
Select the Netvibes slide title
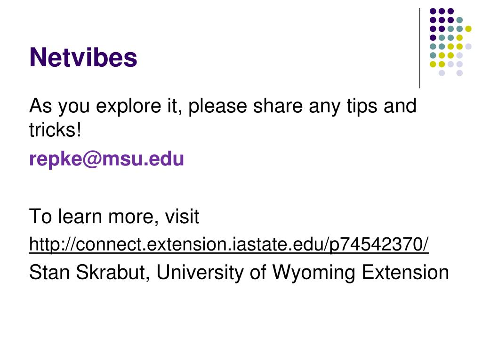click(83, 57)
